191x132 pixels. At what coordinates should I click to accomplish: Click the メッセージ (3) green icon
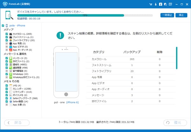point(11,58)
